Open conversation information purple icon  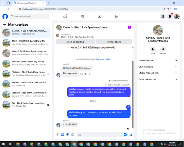(x=130, y=28)
